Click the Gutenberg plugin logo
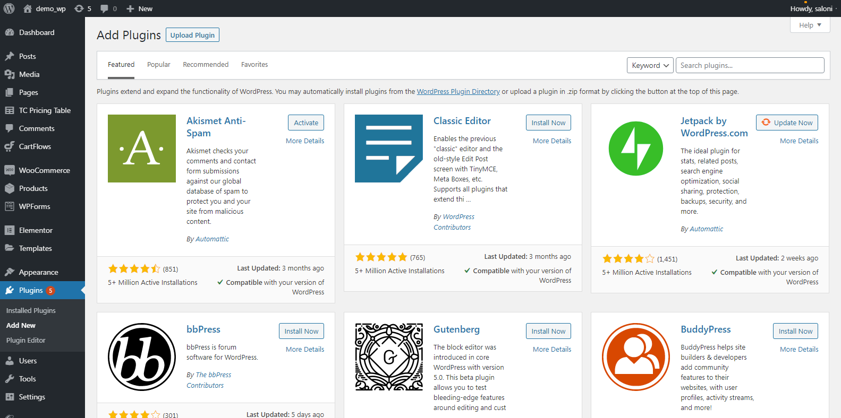The height and width of the screenshot is (418, 841). point(389,357)
